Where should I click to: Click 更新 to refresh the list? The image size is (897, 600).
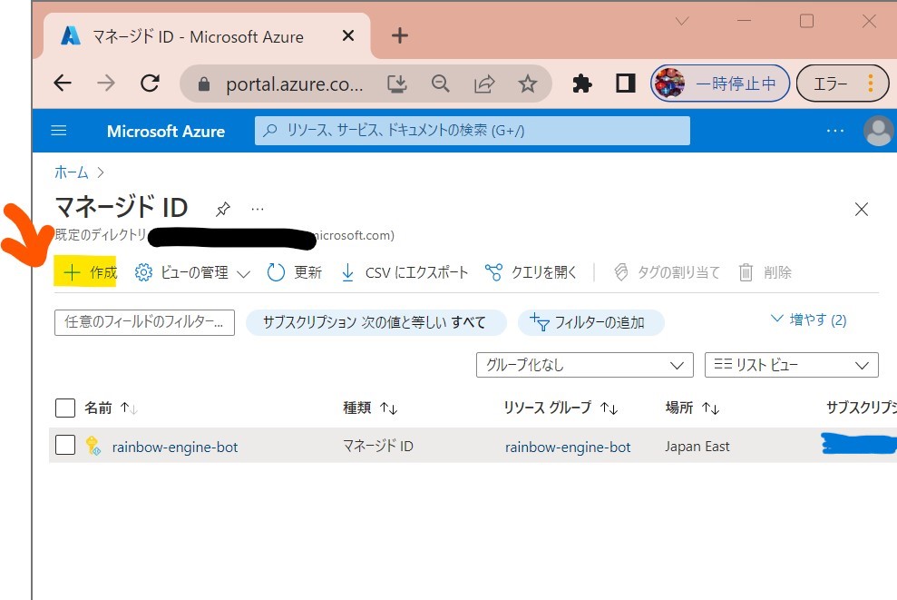click(294, 272)
